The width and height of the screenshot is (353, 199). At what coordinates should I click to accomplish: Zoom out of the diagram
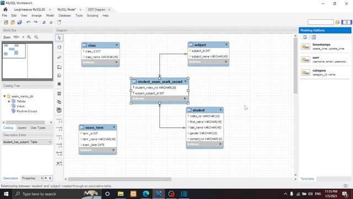click(36, 37)
